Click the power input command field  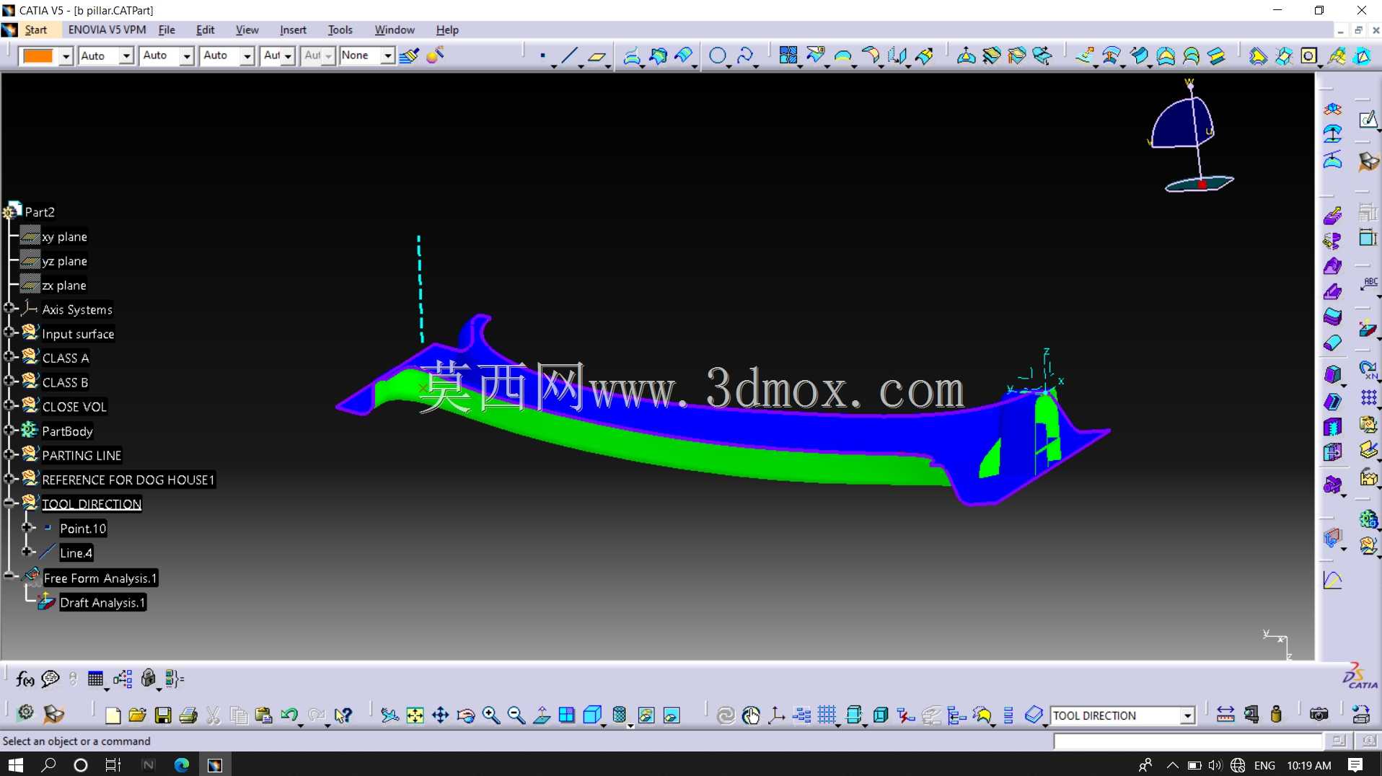click(1187, 741)
